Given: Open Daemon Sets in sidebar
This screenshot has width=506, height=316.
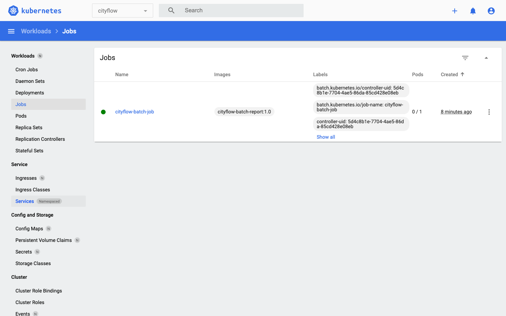Looking at the screenshot, I should coord(48,81).
